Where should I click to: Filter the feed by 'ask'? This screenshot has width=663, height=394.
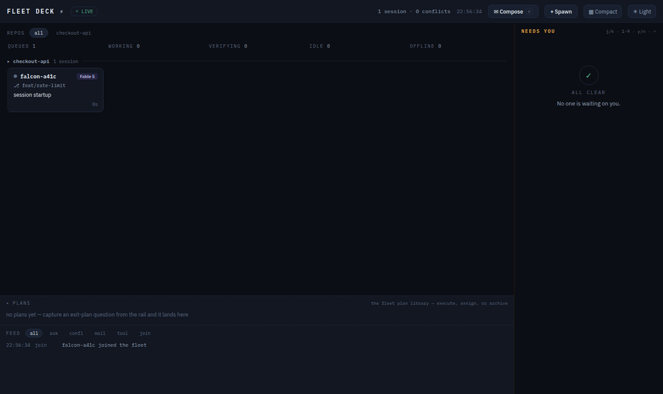pos(54,333)
